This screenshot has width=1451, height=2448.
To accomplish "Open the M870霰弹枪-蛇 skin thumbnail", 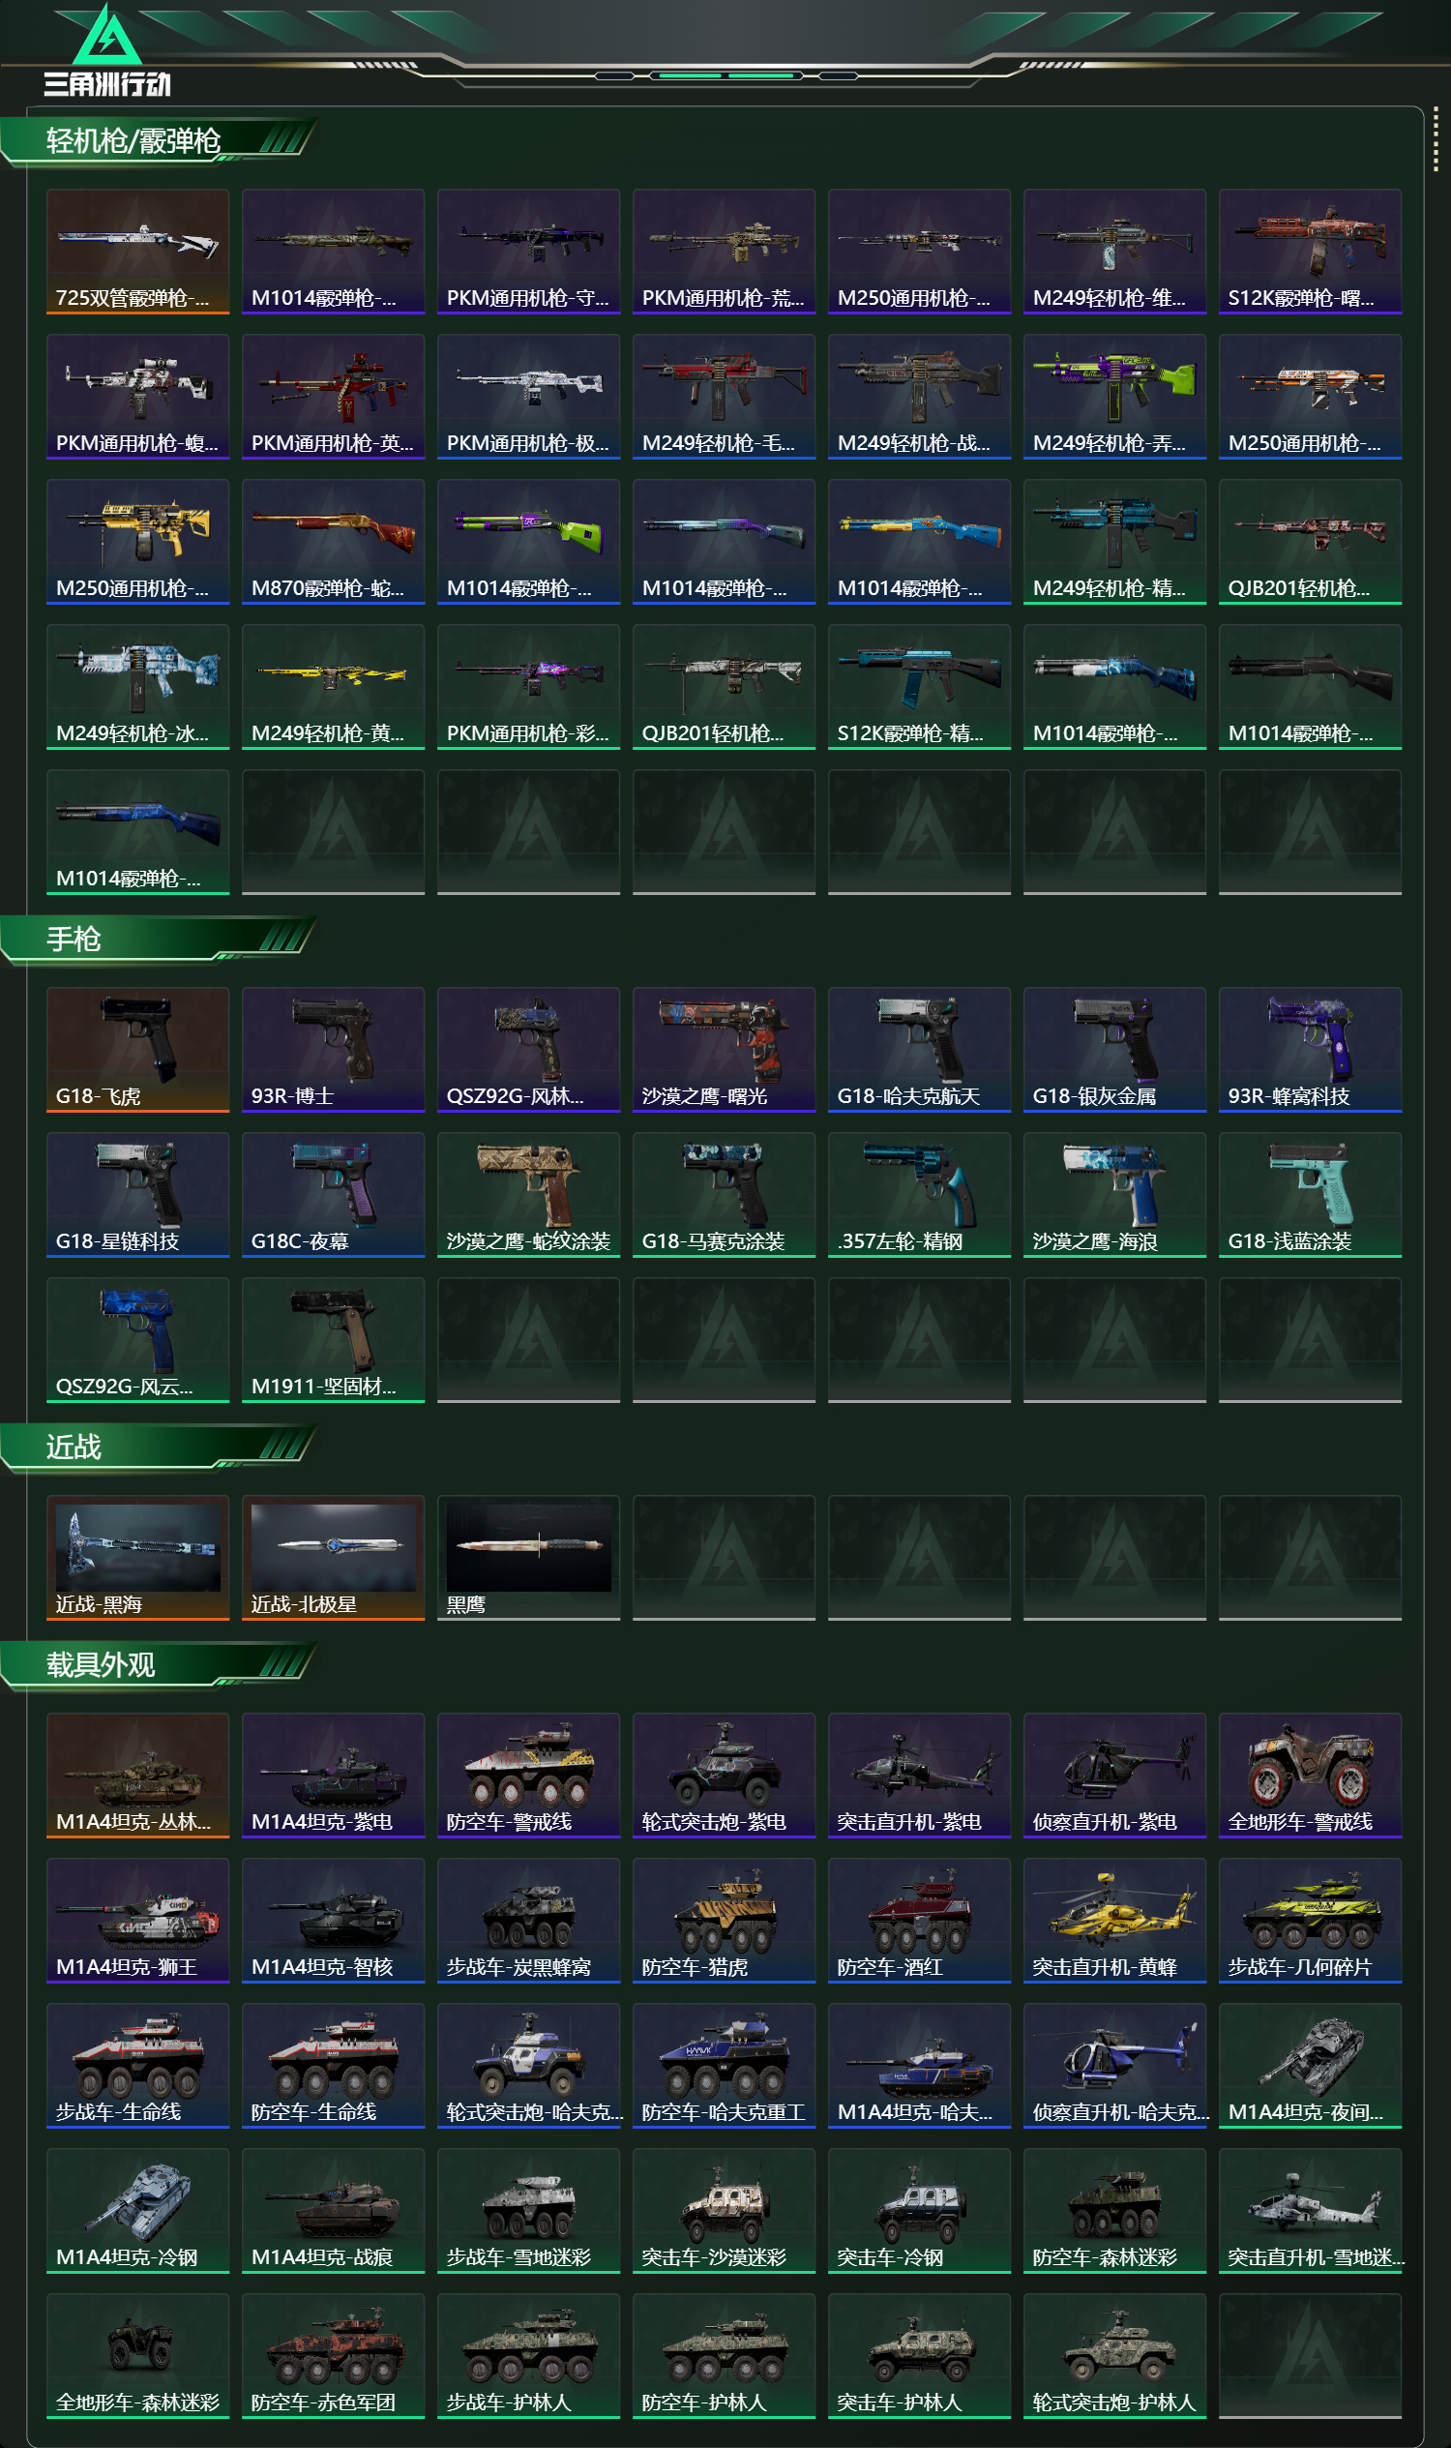I will (x=334, y=542).
